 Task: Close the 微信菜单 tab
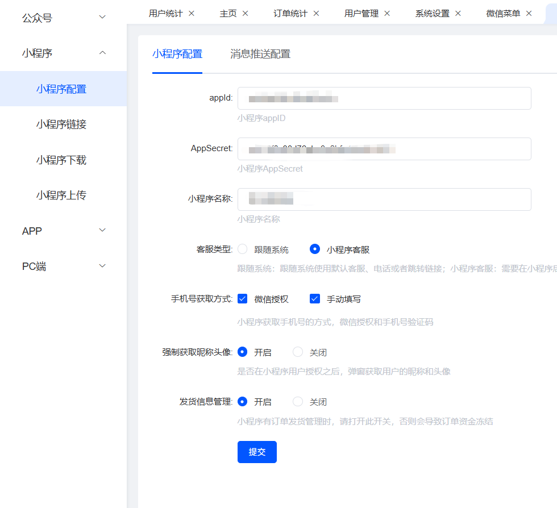click(x=529, y=13)
